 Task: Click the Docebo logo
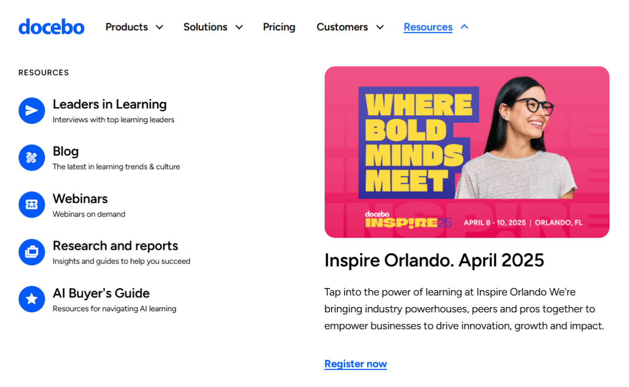tap(51, 27)
